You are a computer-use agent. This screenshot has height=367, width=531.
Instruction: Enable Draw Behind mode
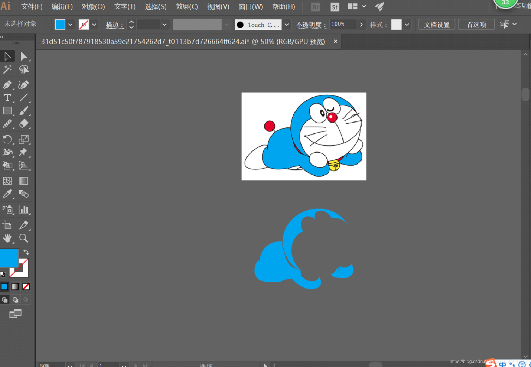[15, 300]
